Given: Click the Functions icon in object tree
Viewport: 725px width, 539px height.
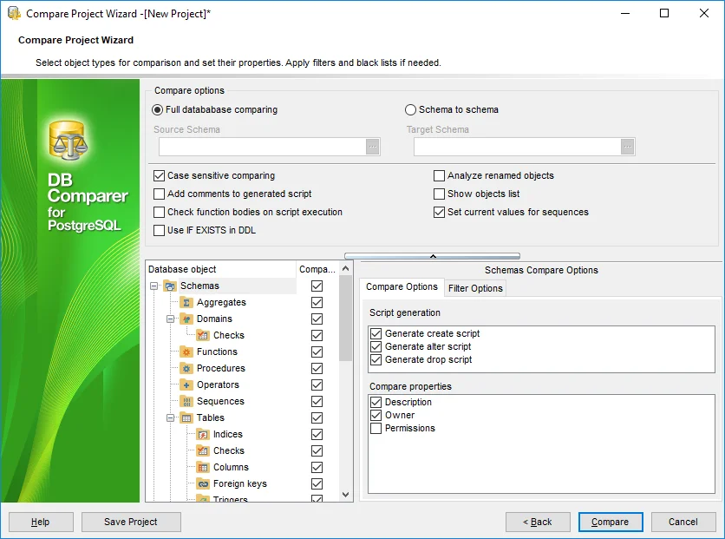Looking at the screenshot, I should tap(186, 352).
